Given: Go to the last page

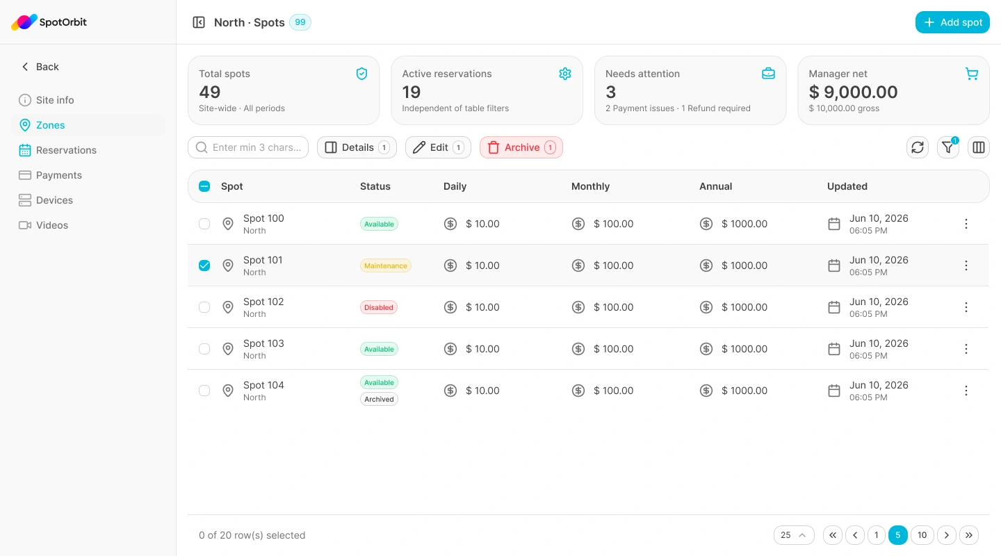Looking at the screenshot, I should (969, 535).
